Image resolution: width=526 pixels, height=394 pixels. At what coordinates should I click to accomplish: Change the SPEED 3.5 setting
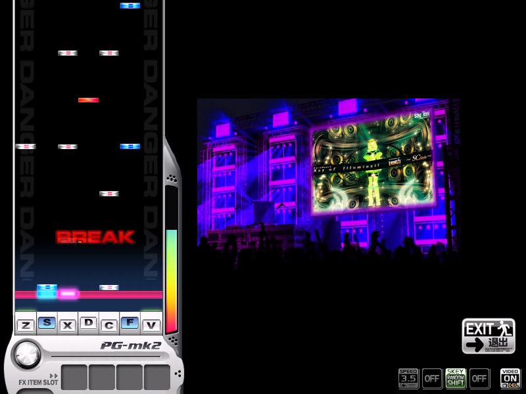click(408, 379)
